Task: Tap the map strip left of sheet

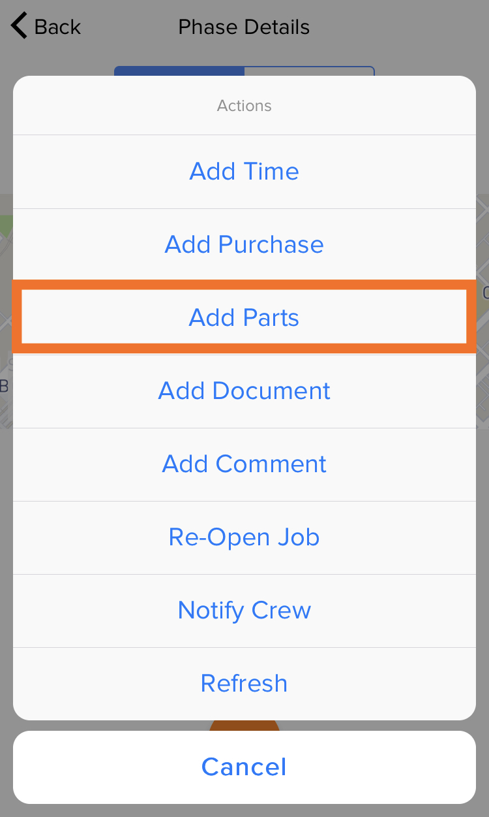Action: tap(6, 311)
